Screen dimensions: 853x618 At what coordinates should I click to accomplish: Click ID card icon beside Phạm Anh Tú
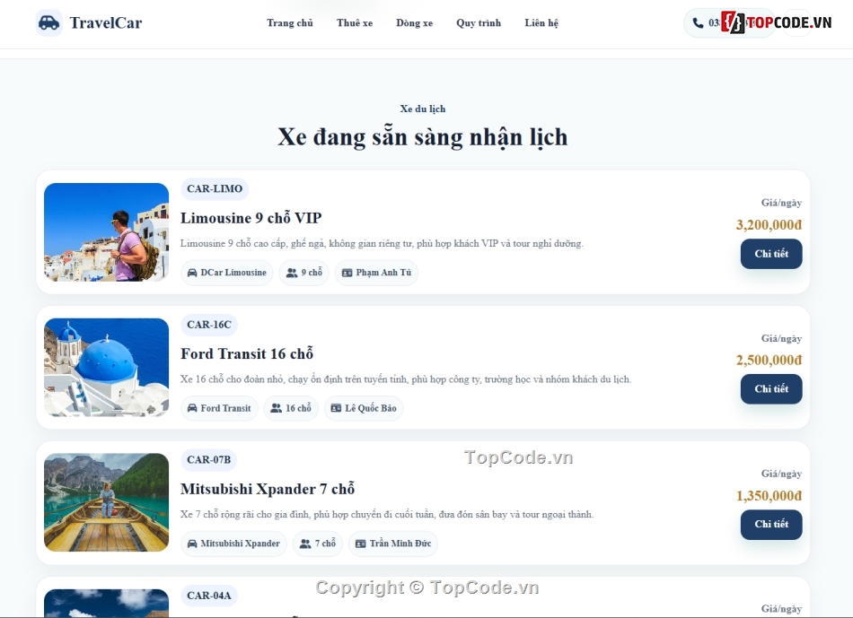tap(347, 273)
